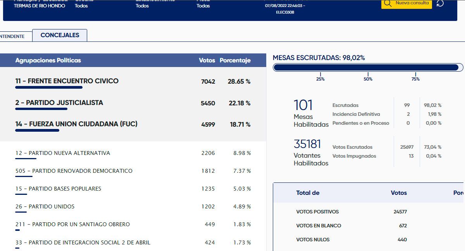The image size is (465, 251).
Task: Click the refresh arrow icon
Action: pos(440,3)
